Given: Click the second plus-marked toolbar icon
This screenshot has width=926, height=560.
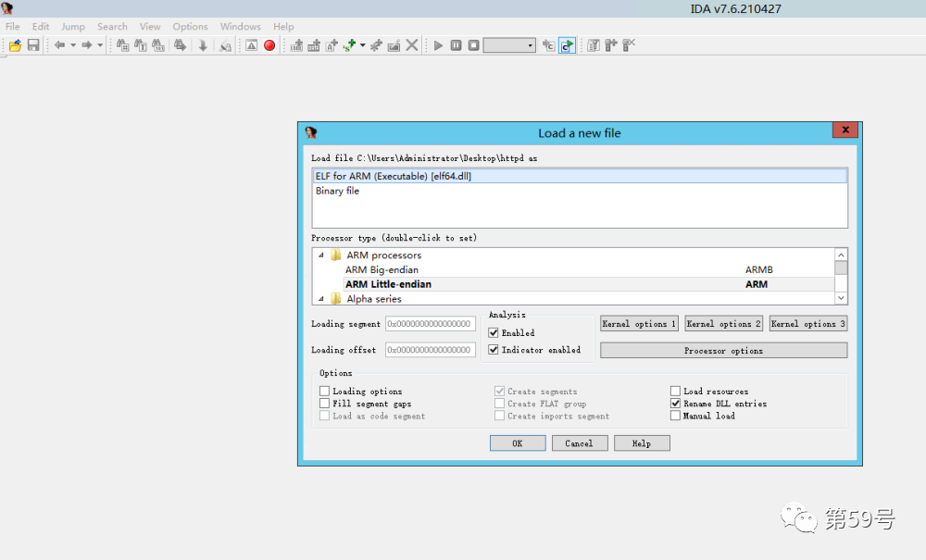Looking at the screenshot, I should click(x=314, y=45).
